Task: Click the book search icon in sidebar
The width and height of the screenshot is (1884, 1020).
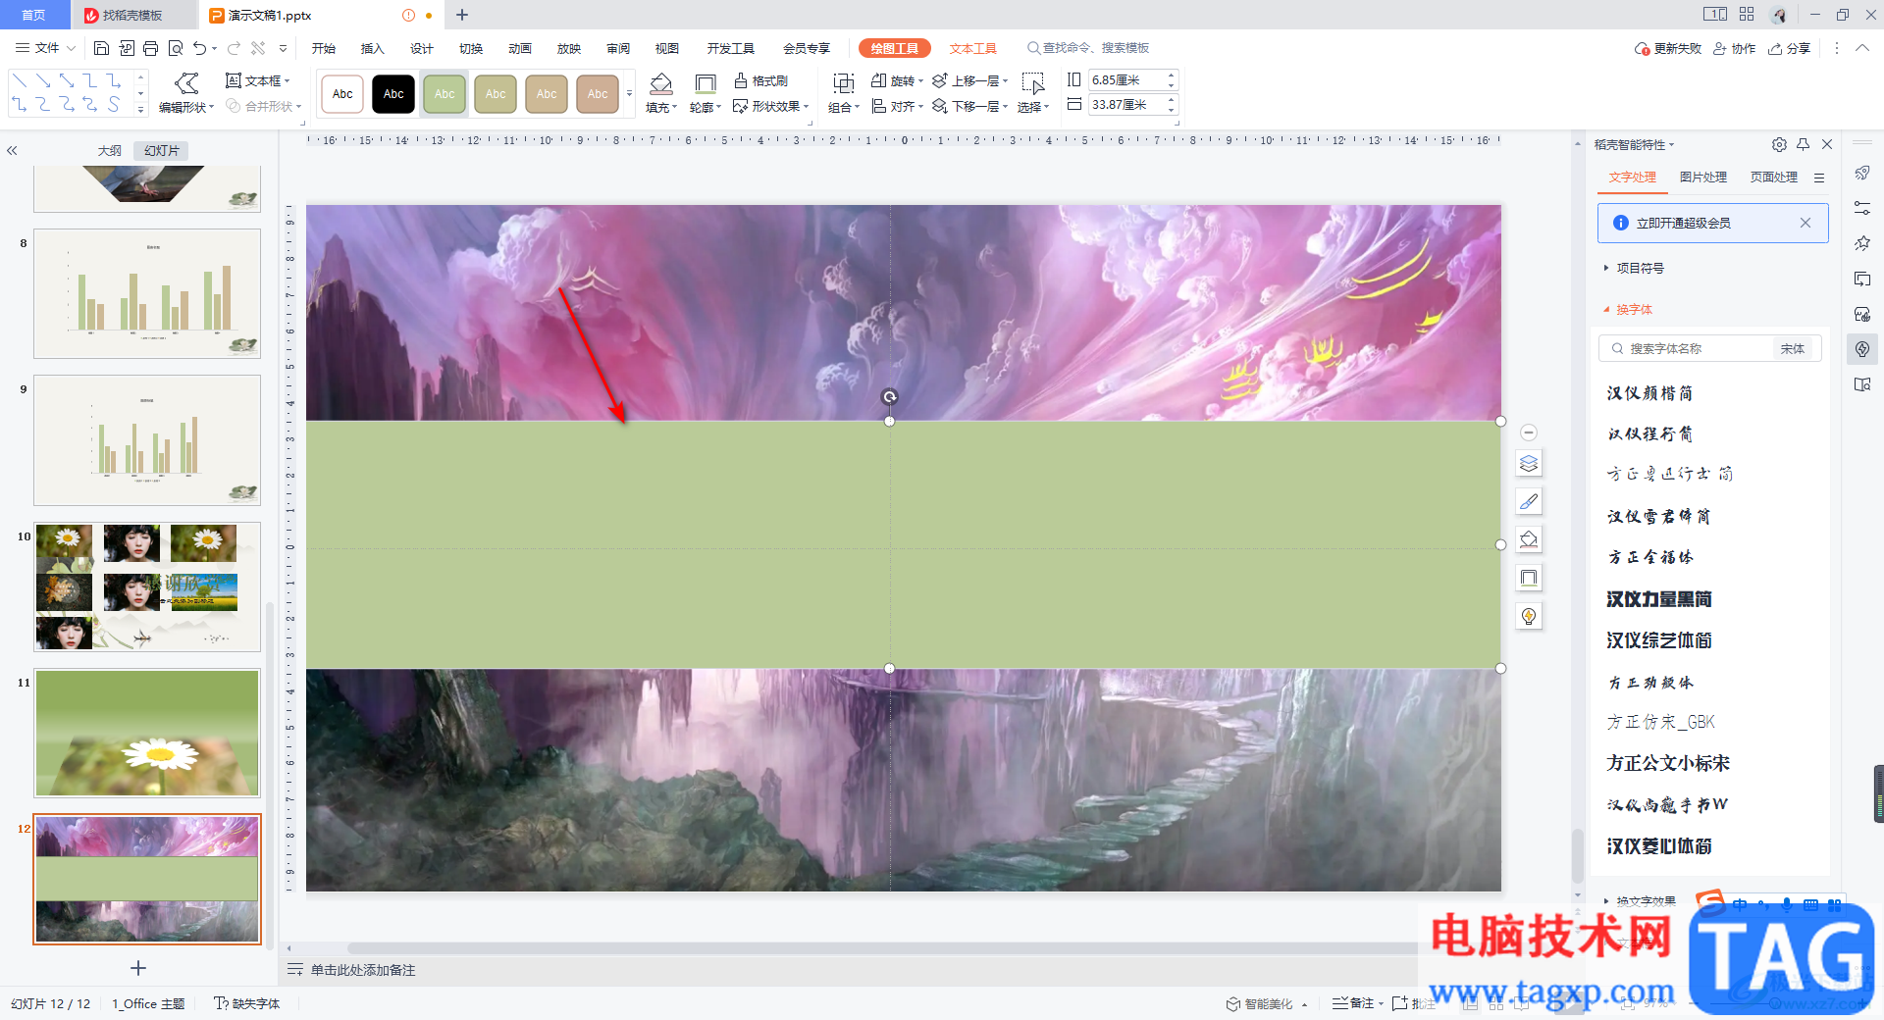Action: click(1862, 384)
